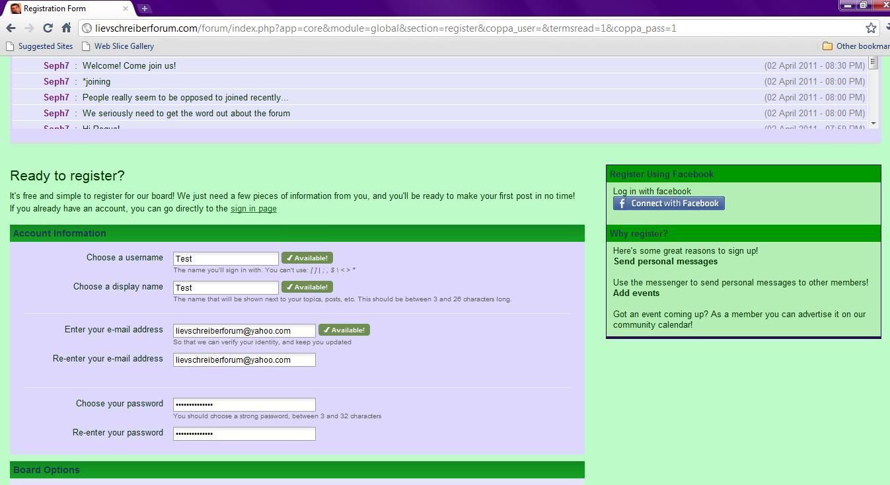Screen dimensions: 890x485
Task: Click the Choose a username field
Action: pos(225,258)
